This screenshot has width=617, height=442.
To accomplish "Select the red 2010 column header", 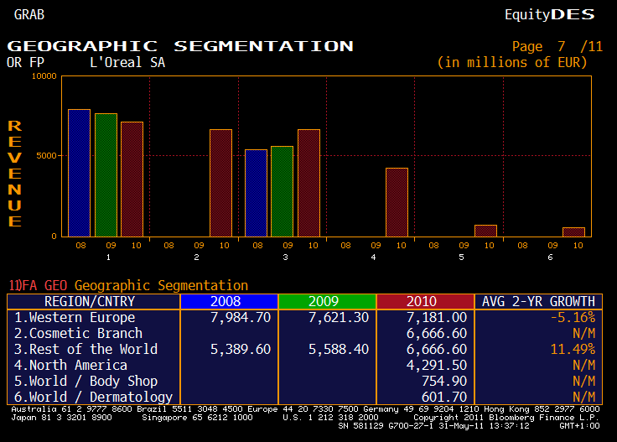I will pos(425,302).
